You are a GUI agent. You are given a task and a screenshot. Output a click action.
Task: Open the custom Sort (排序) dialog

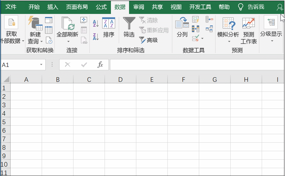point(108,28)
